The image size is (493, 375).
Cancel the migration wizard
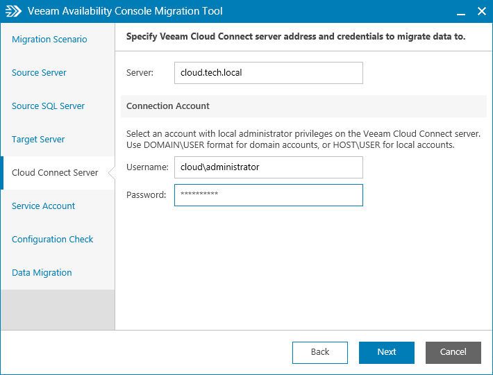[453, 352]
